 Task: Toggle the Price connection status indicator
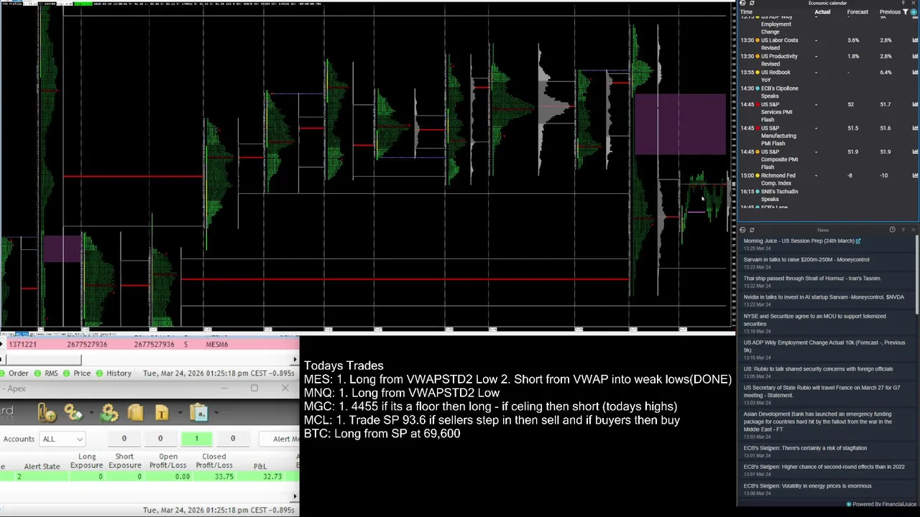[x=67, y=373]
